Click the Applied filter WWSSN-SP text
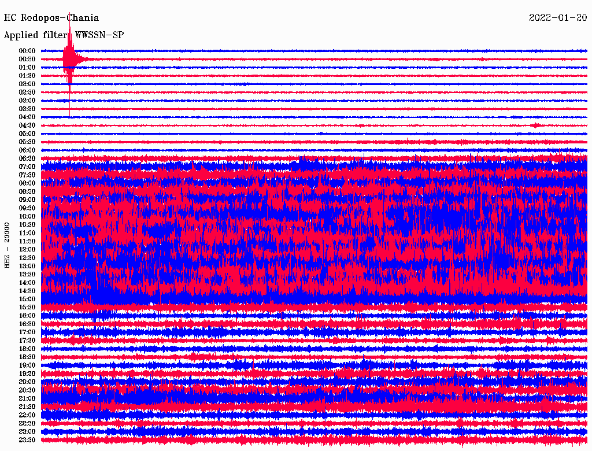 [64, 35]
